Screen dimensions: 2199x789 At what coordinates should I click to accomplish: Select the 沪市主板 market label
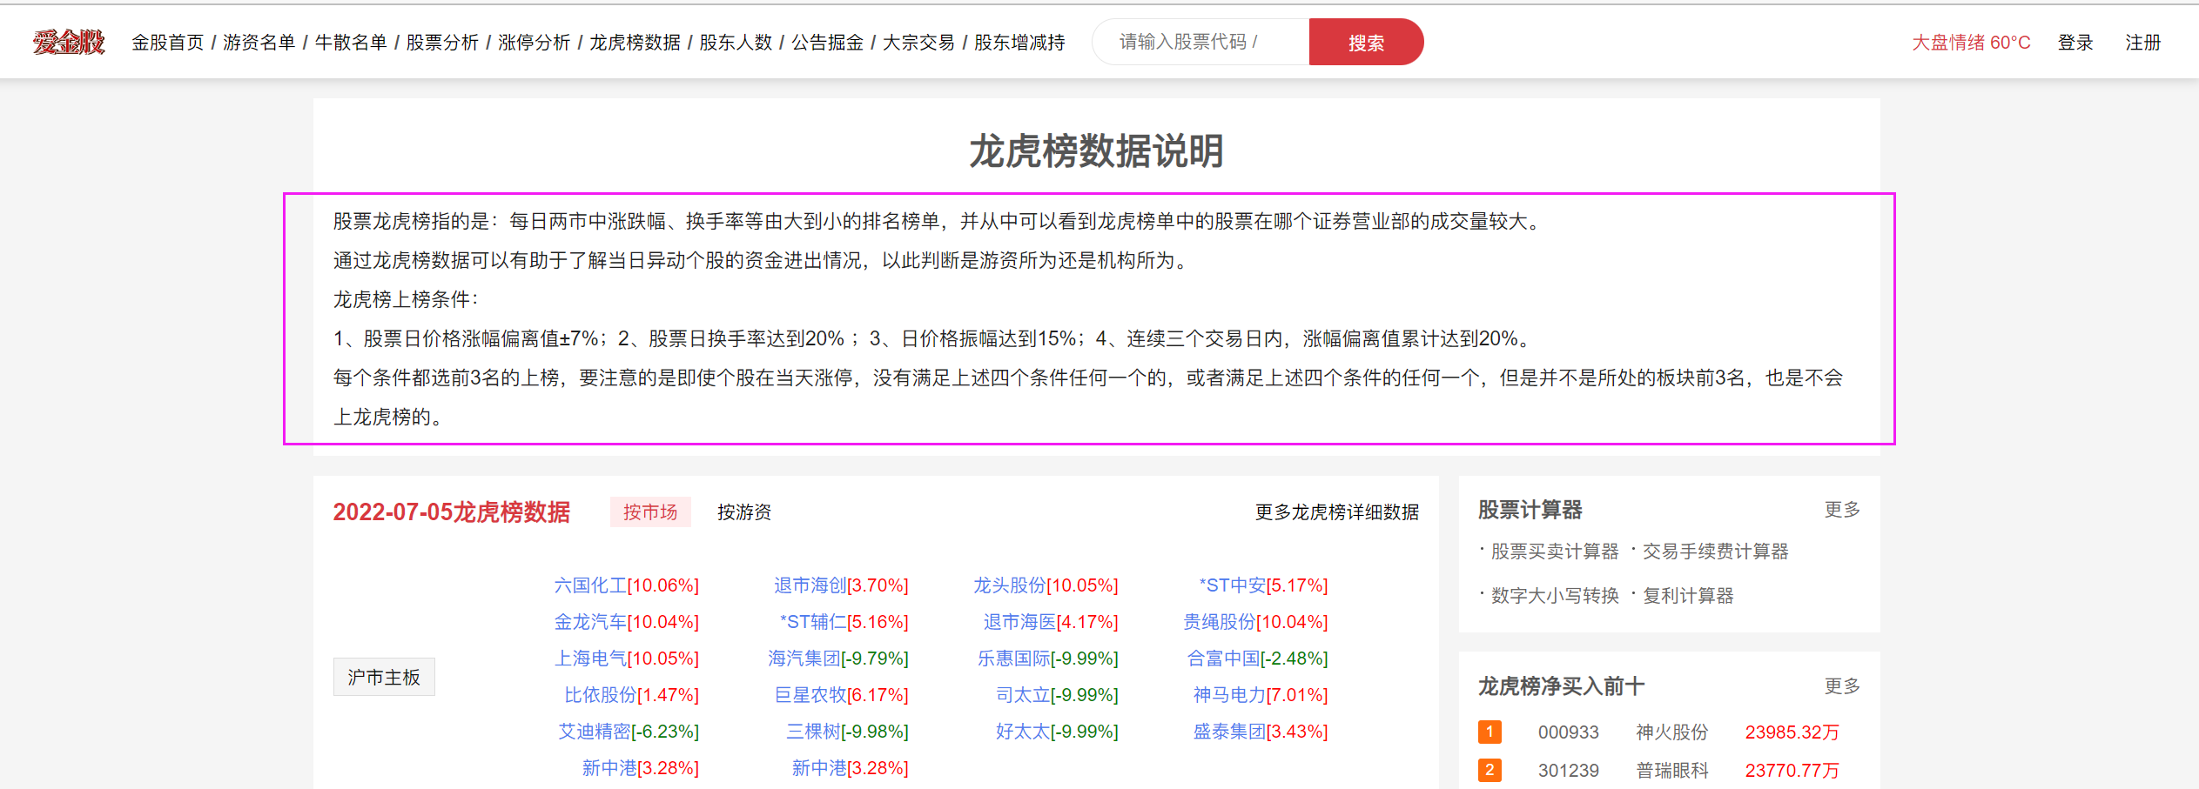[384, 677]
